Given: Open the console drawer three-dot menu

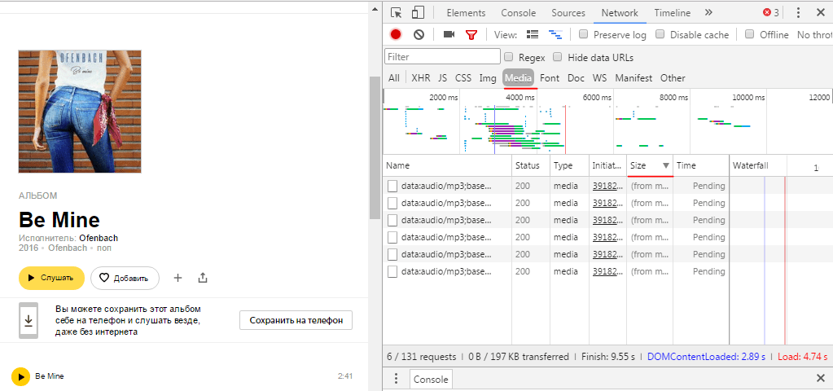Looking at the screenshot, I should 396,379.
